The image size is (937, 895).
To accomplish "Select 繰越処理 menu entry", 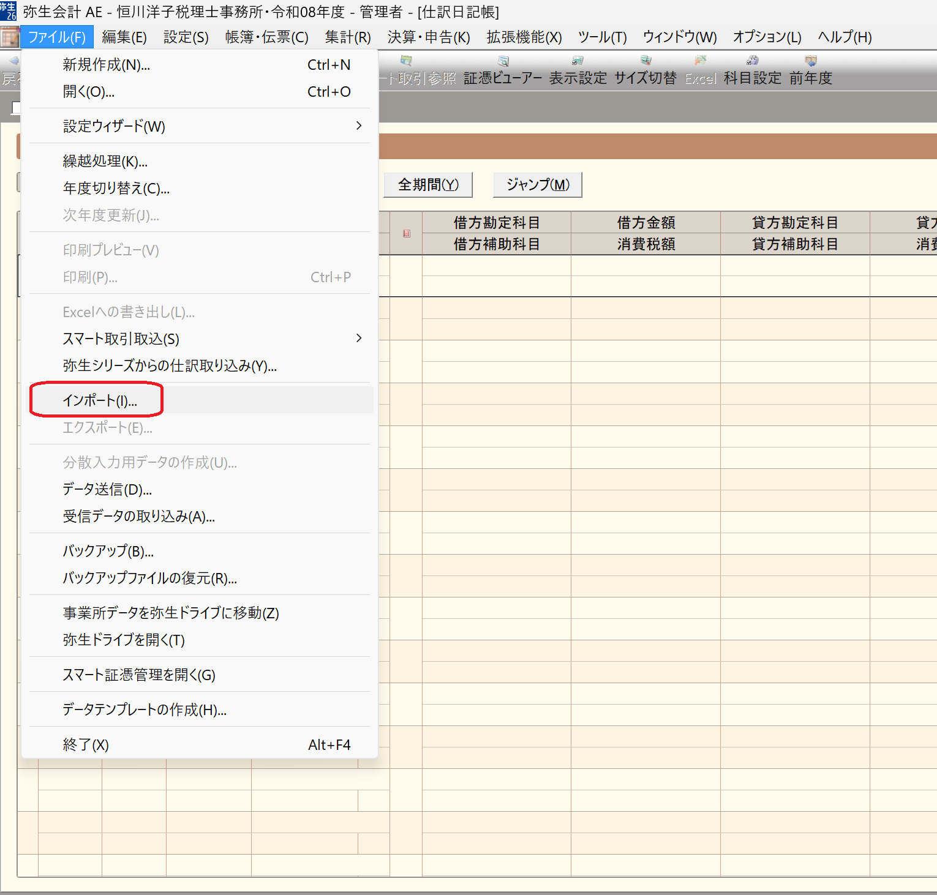I will click(105, 161).
